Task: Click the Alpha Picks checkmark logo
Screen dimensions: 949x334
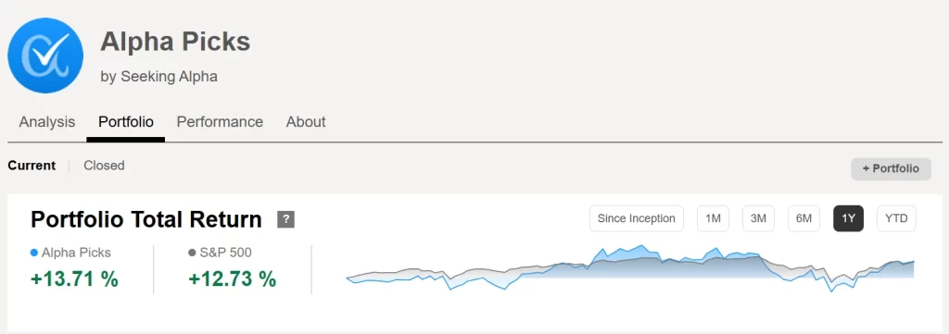Action: pos(45,55)
